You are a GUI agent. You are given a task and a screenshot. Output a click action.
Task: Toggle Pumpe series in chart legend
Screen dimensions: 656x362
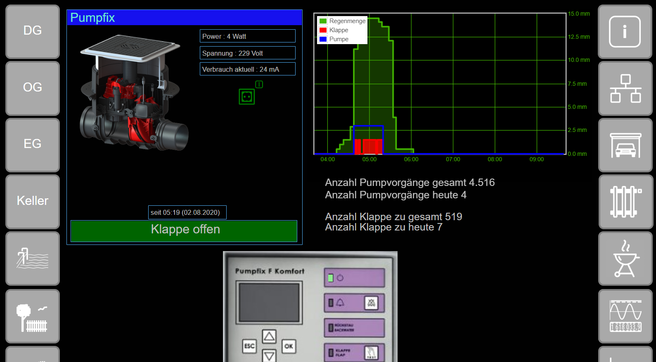[x=334, y=39]
